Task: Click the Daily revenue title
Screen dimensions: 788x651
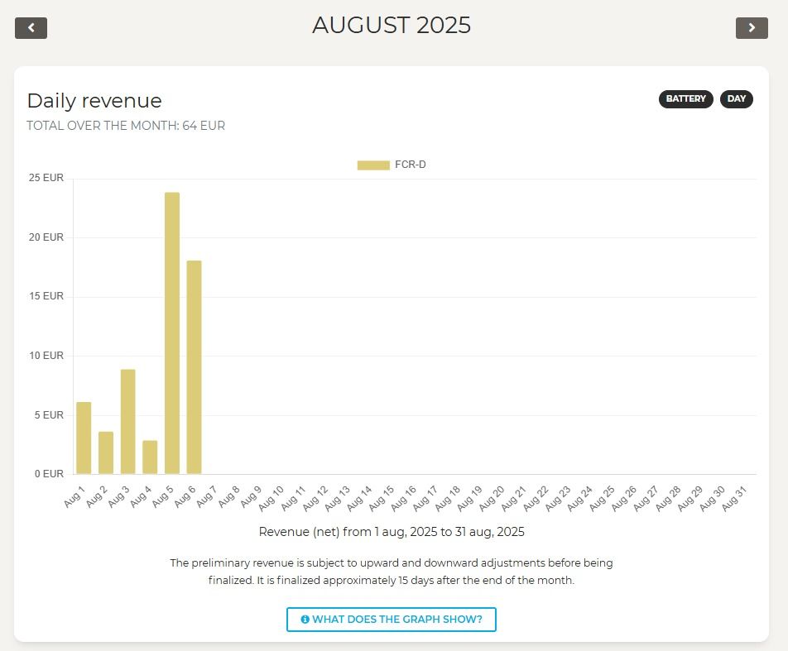Action: [x=94, y=101]
